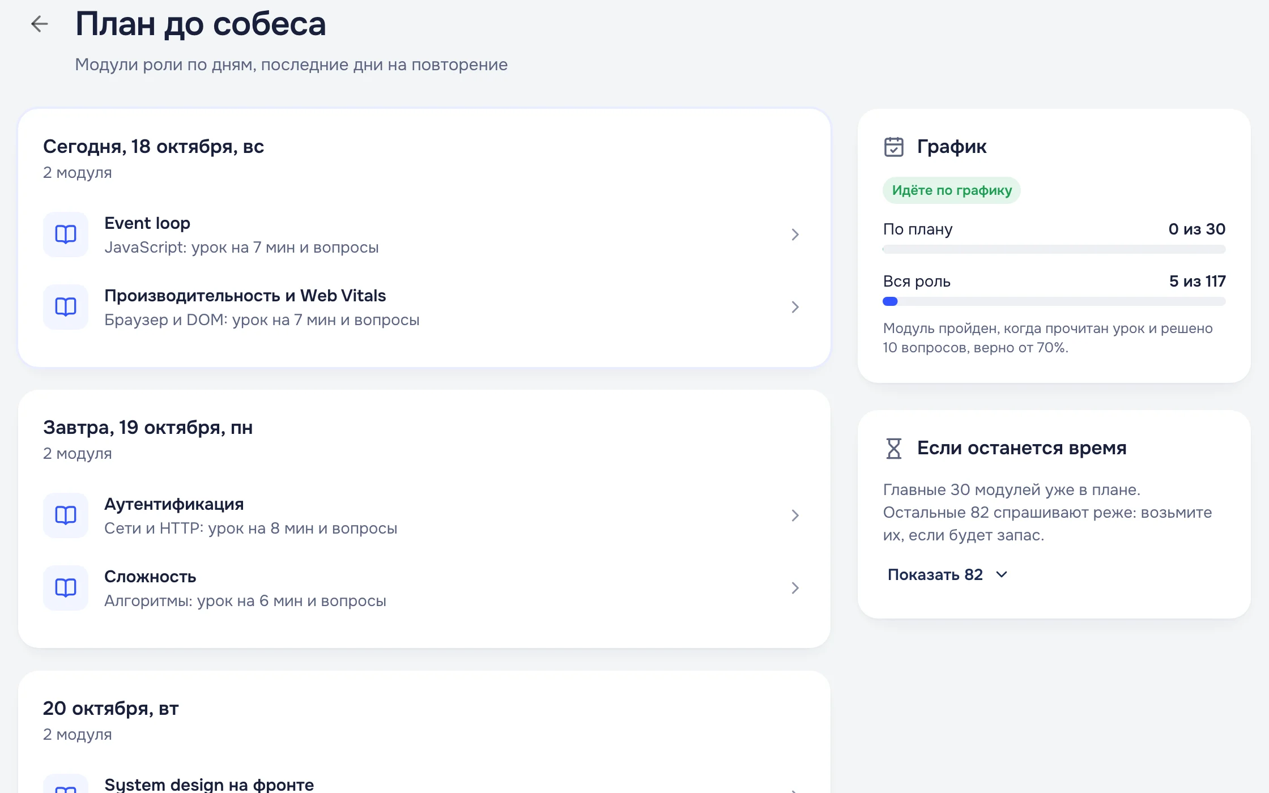Click the Вся роль progress bar
Image resolution: width=1269 pixels, height=793 pixels.
click(x=1054, y=301)
